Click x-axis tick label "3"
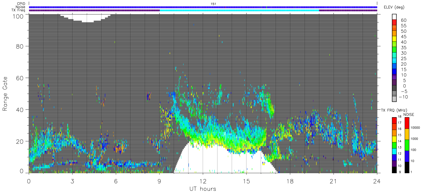This screenshot has height=196, width=424. pos(72,181)
